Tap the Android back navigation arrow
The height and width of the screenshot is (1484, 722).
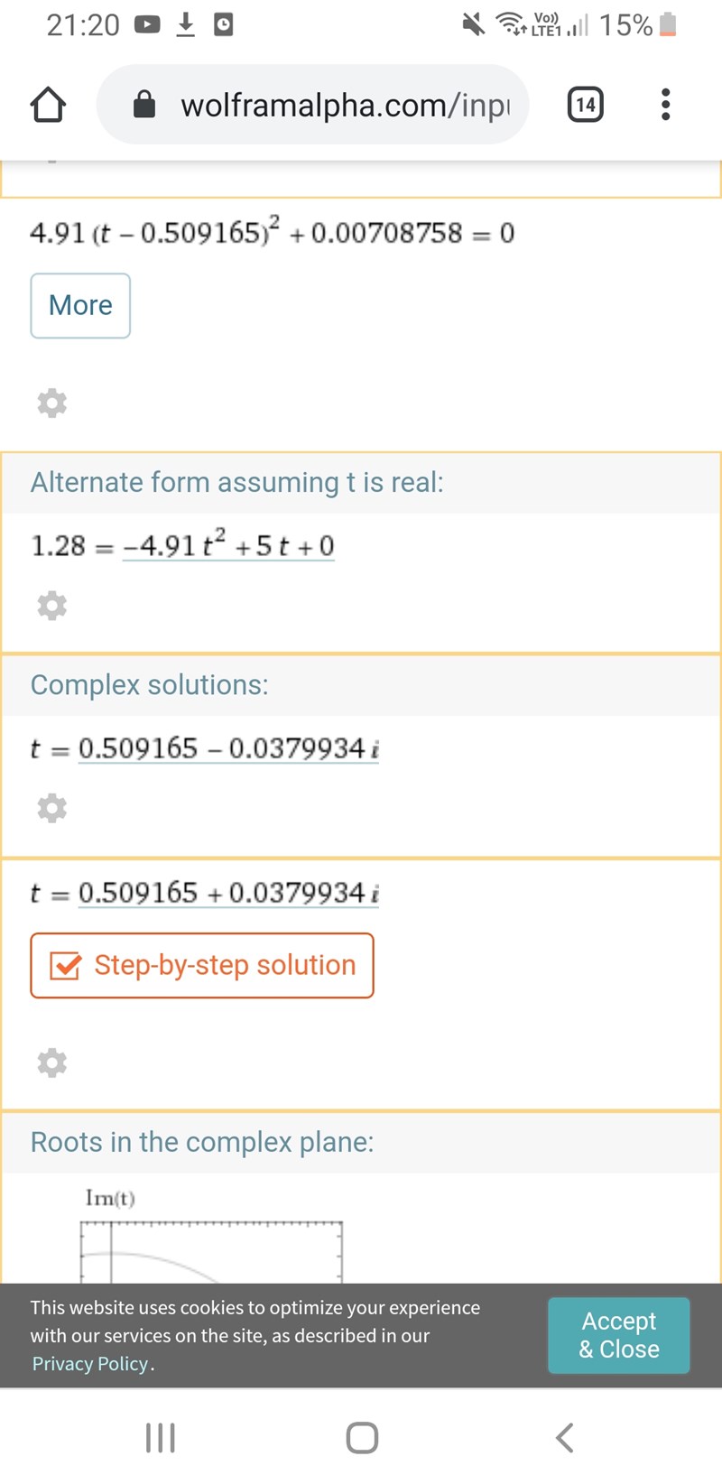point(564,1438)
